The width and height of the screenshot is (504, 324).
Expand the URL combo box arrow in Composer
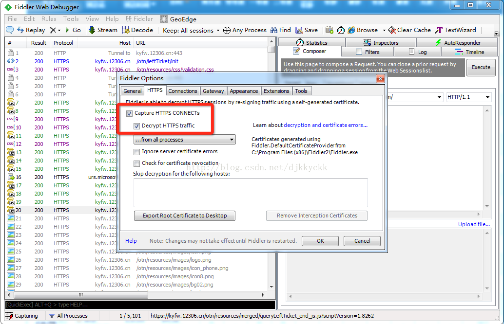[x=439, y=97]
